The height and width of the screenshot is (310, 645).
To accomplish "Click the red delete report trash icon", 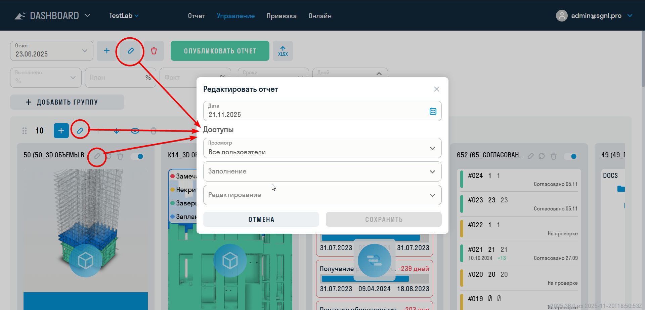I will 154,51.
